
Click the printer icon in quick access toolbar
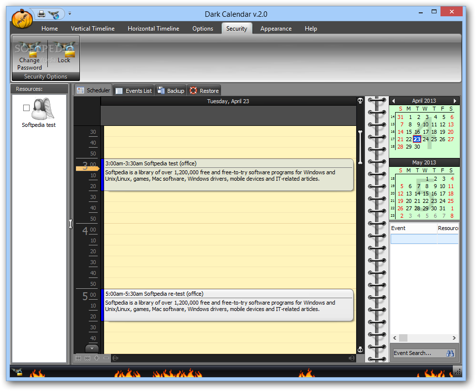[41, 14]
